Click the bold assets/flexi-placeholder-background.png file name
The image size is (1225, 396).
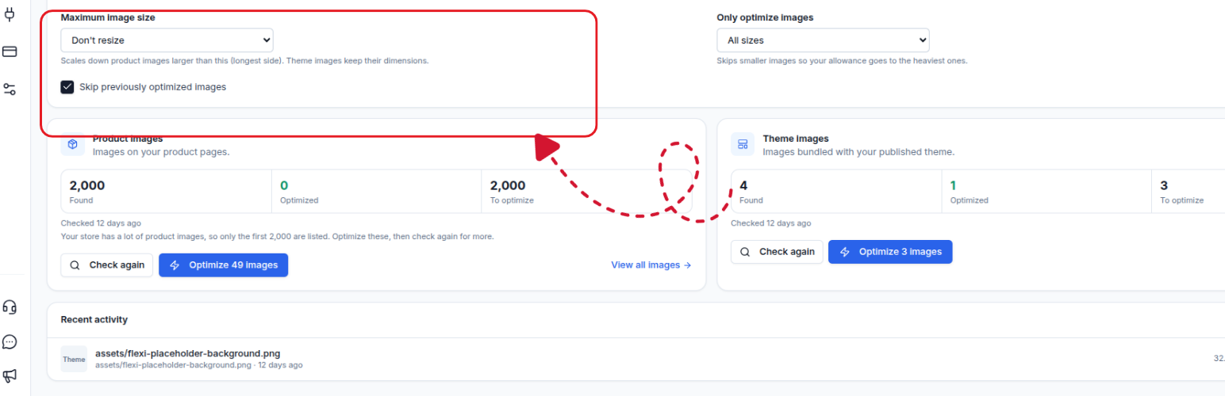point(187,353)
